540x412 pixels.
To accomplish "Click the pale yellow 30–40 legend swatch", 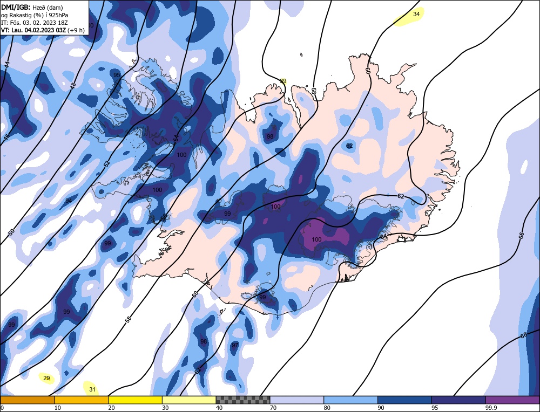I will tap(189, 400).
